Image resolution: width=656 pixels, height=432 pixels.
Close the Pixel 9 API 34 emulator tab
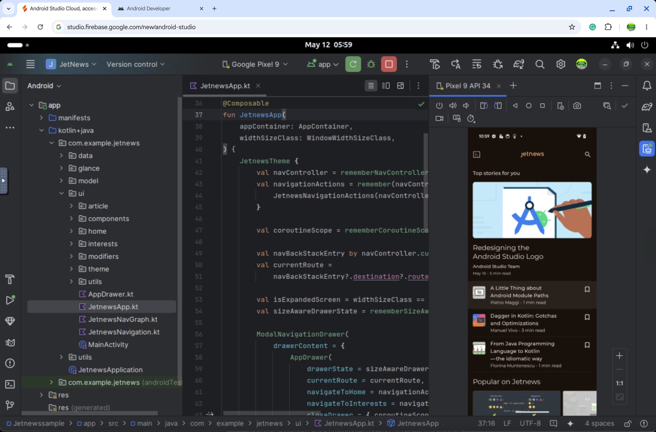pyautogui.click(x=499, y=86)
